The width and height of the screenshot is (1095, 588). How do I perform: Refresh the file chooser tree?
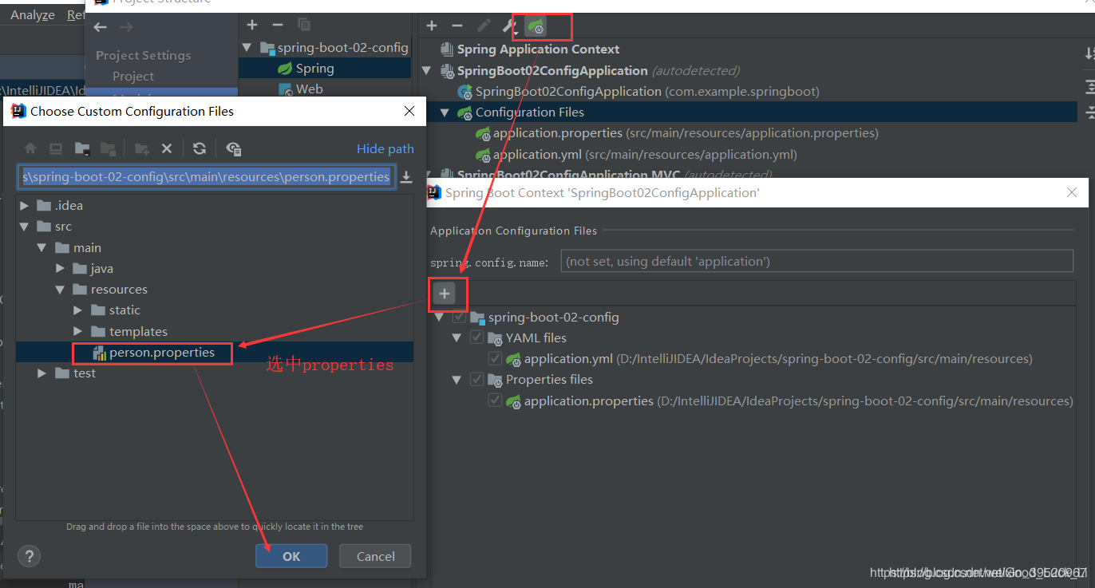click(200, 148)
